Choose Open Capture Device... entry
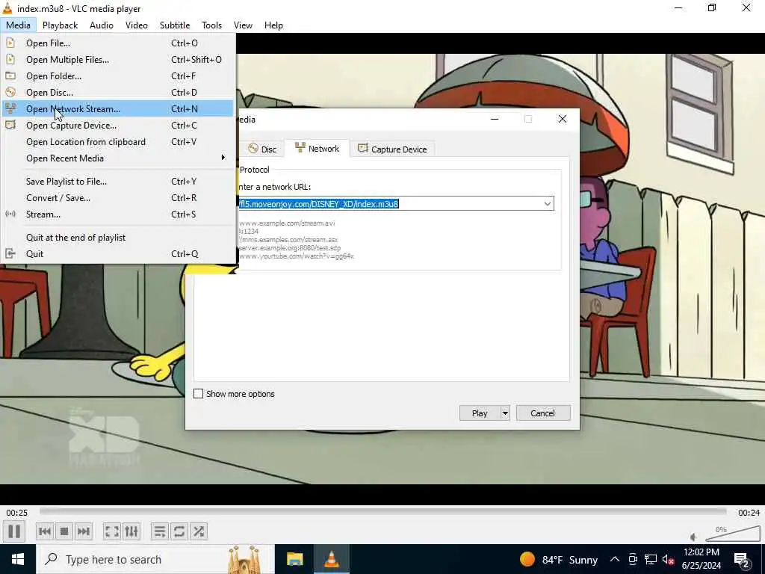 [x=117, y=126]
